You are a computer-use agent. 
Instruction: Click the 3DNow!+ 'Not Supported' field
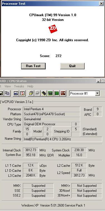pyautogui.click(x=87, y=196)
